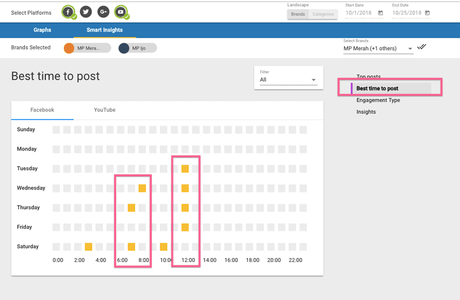Select the Twitter platform icon
This screenshot has height=300, width=460.
tap(86, 11)
